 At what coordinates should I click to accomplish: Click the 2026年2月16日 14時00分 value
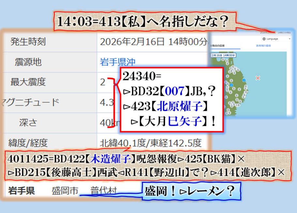153,42
